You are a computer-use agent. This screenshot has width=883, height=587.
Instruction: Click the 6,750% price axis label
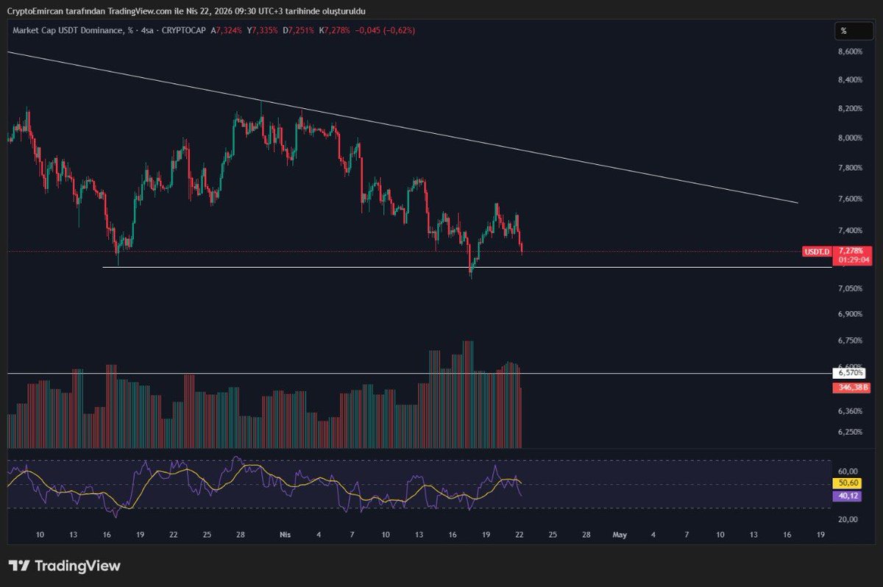pyautogui.click(x=849, y=341)
